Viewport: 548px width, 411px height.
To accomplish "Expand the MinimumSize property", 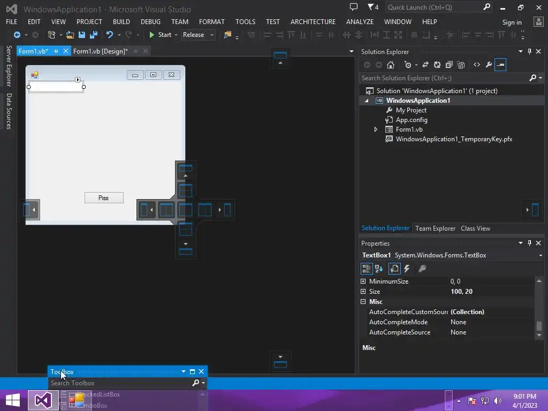I will (x=363, y=281).
